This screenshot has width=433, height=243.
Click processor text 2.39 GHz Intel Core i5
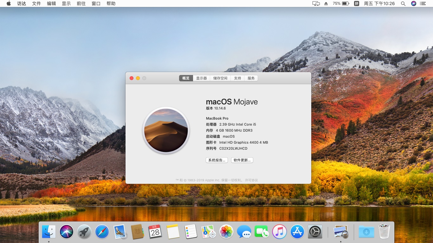point(238,124)
